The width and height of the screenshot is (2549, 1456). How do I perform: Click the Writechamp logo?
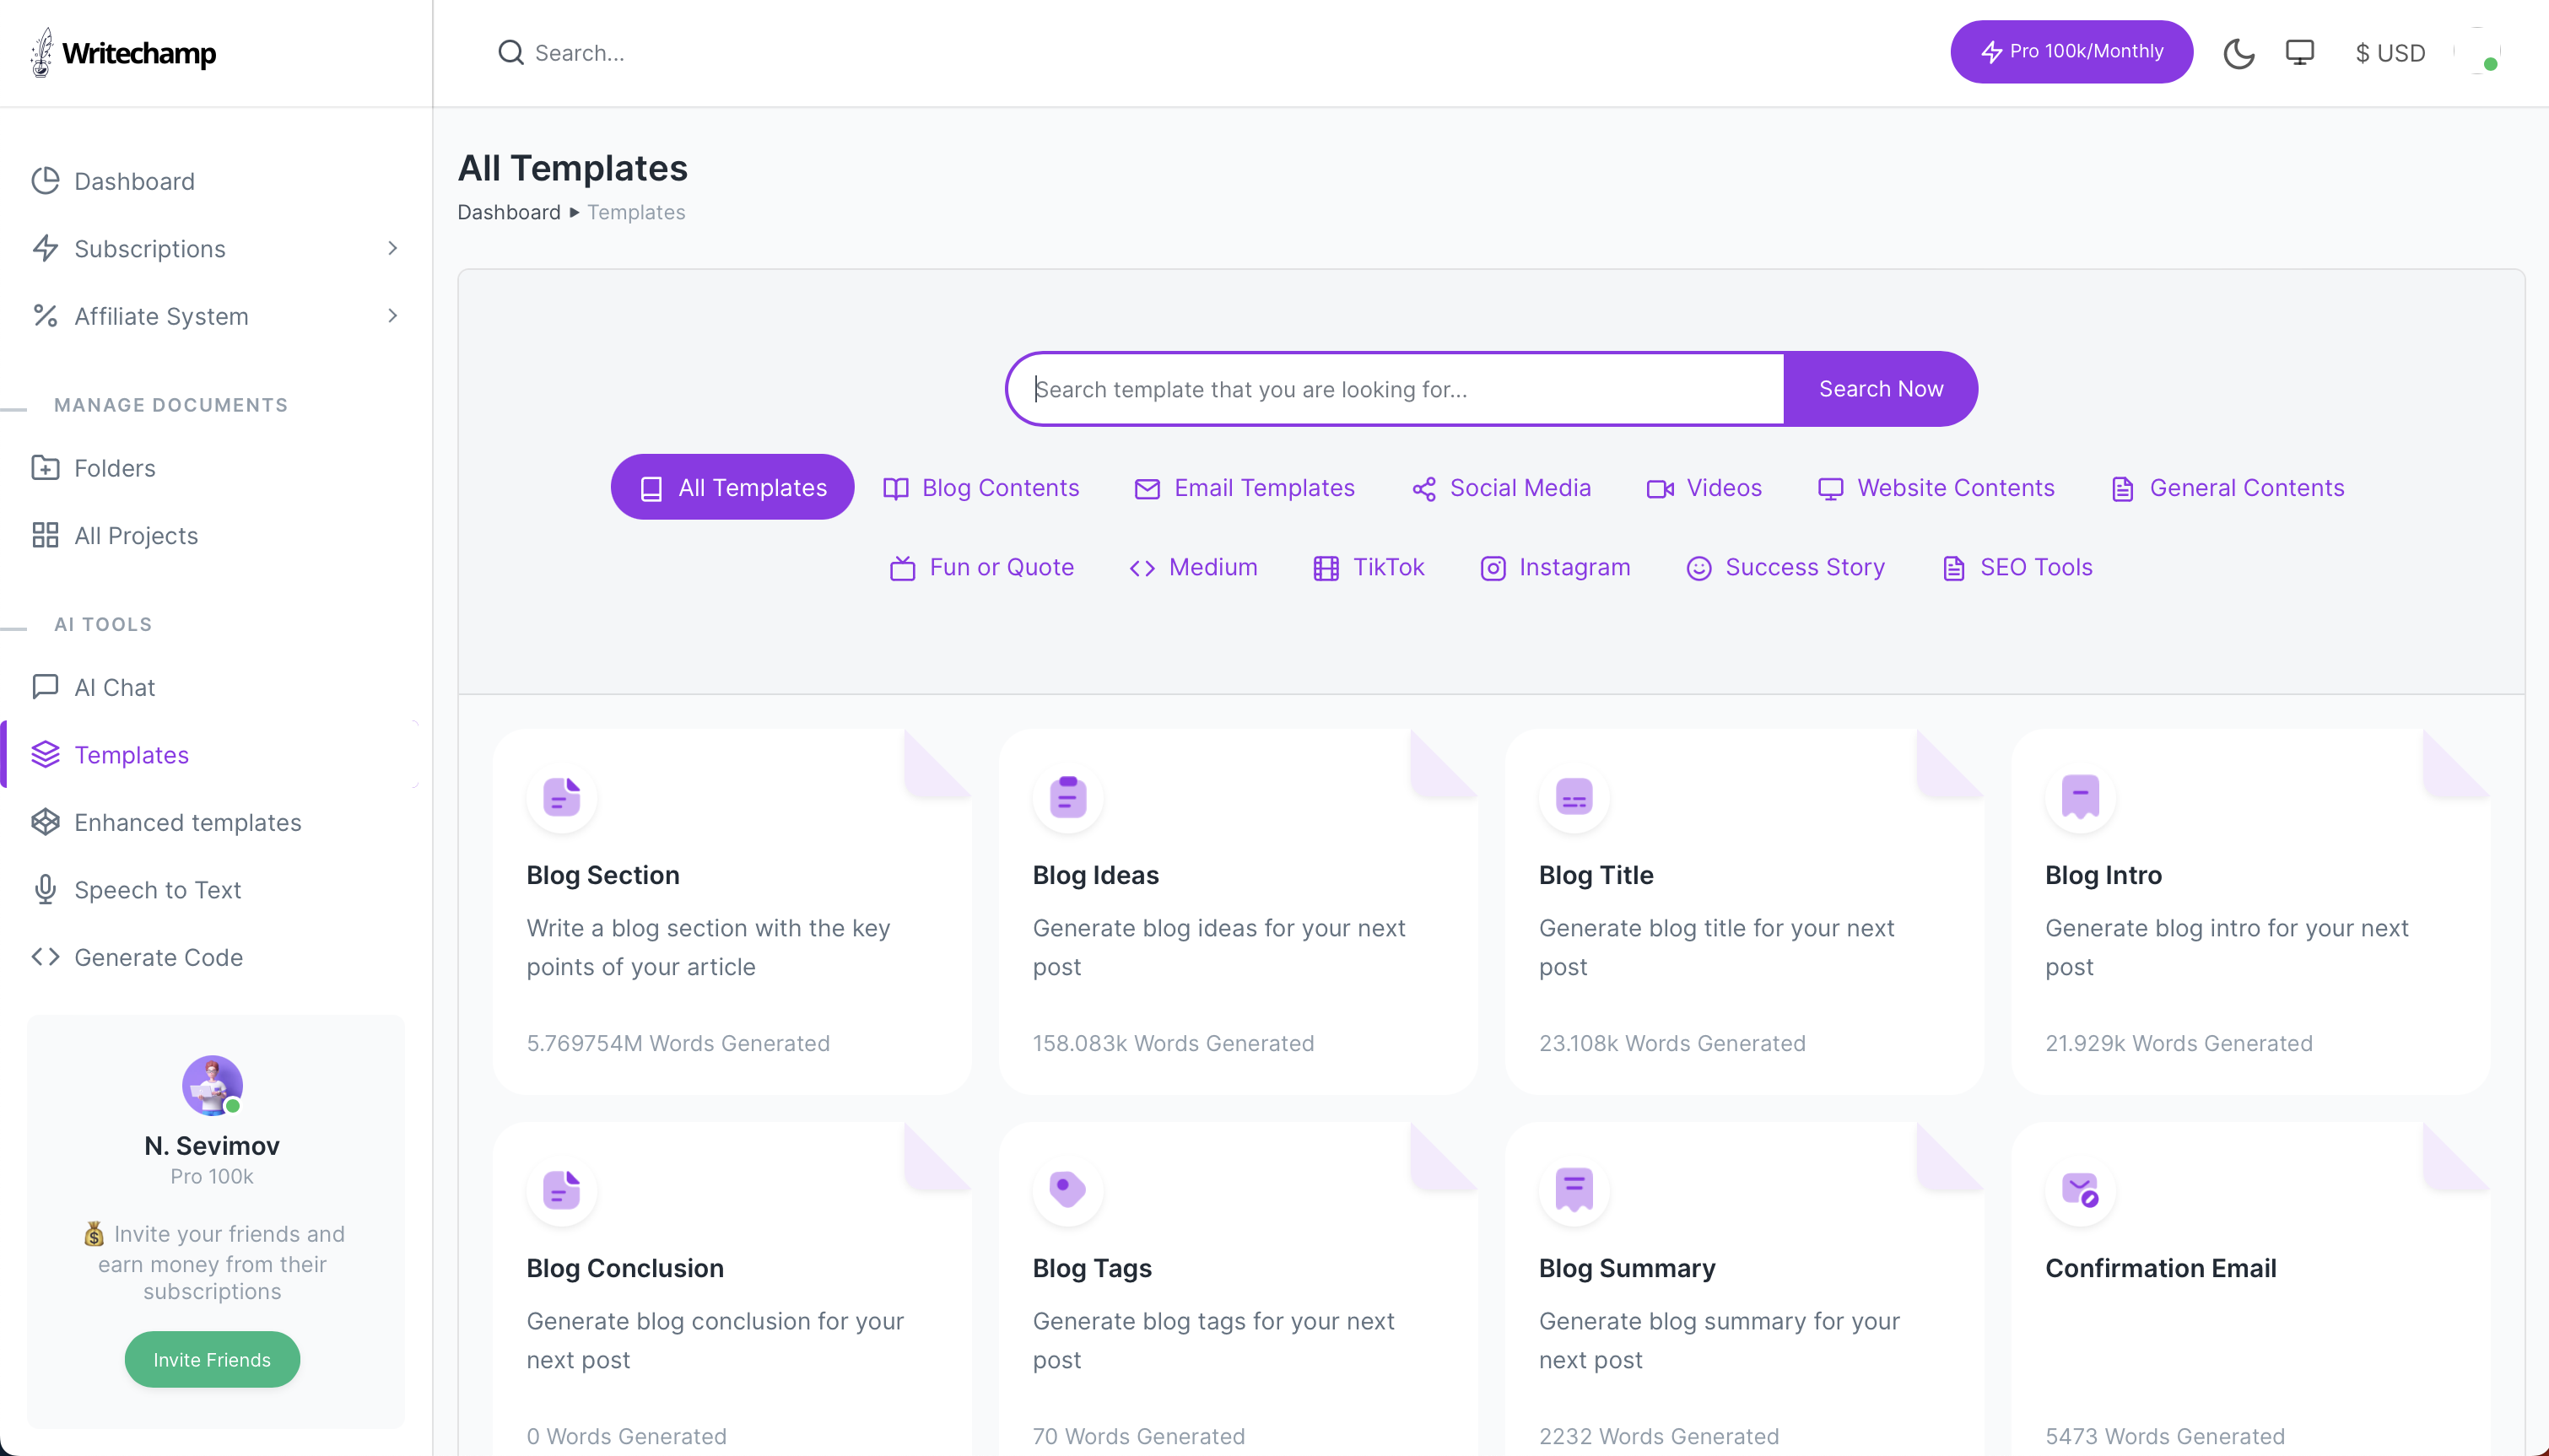tap(124, 53)
